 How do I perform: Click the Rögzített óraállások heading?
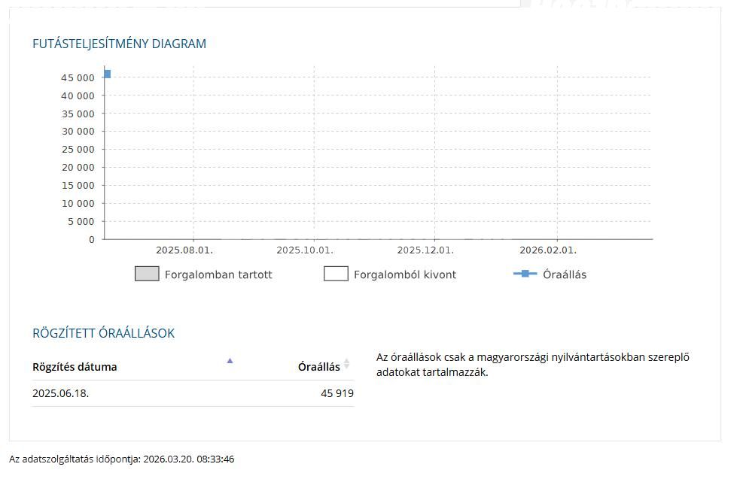tap(103, 333)
